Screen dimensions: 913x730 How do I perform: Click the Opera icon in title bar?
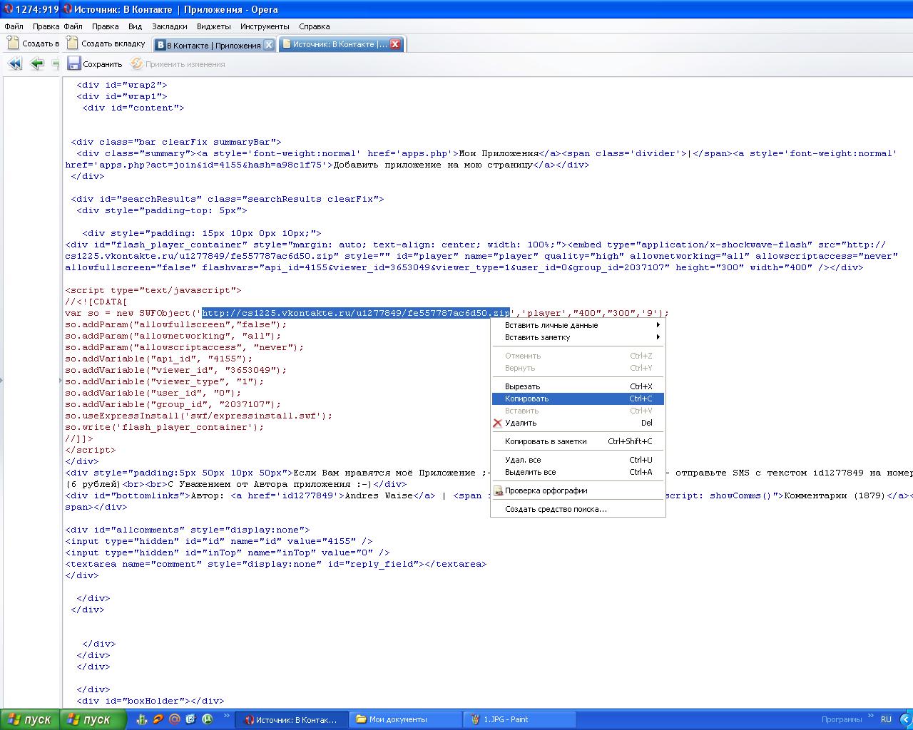(68, 9)
